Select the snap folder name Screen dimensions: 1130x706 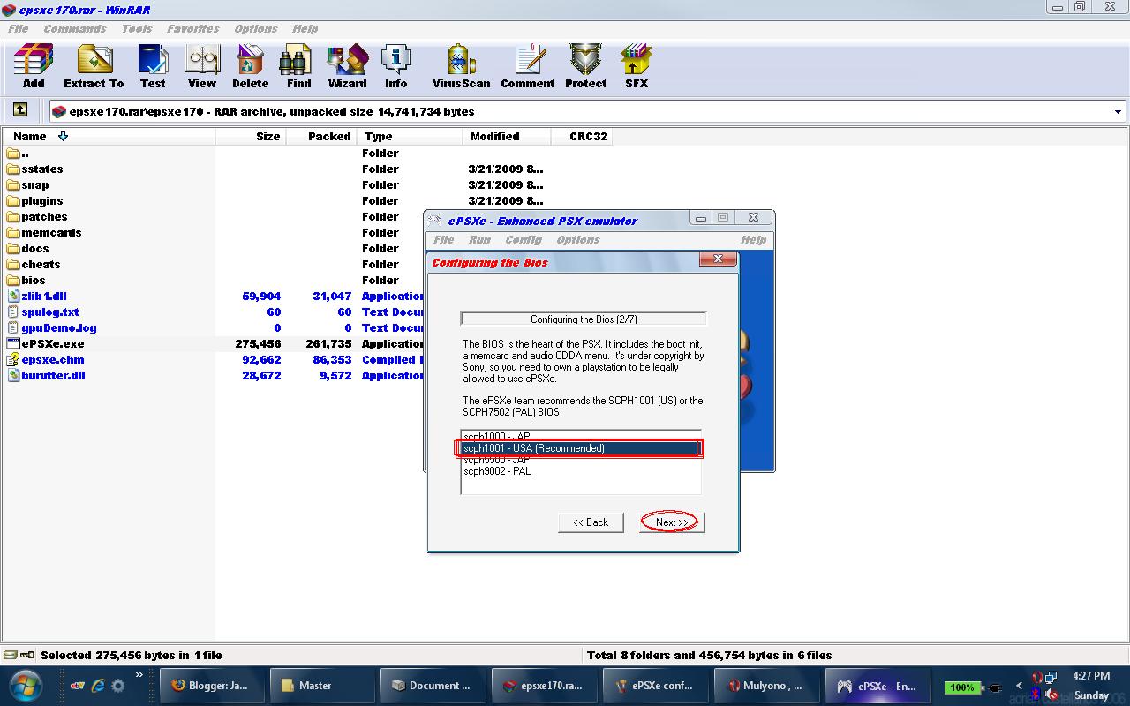pos(35,184)
